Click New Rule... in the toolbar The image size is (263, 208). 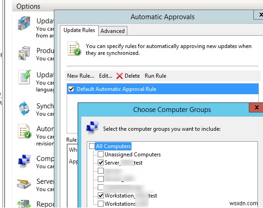click(80, 76)
